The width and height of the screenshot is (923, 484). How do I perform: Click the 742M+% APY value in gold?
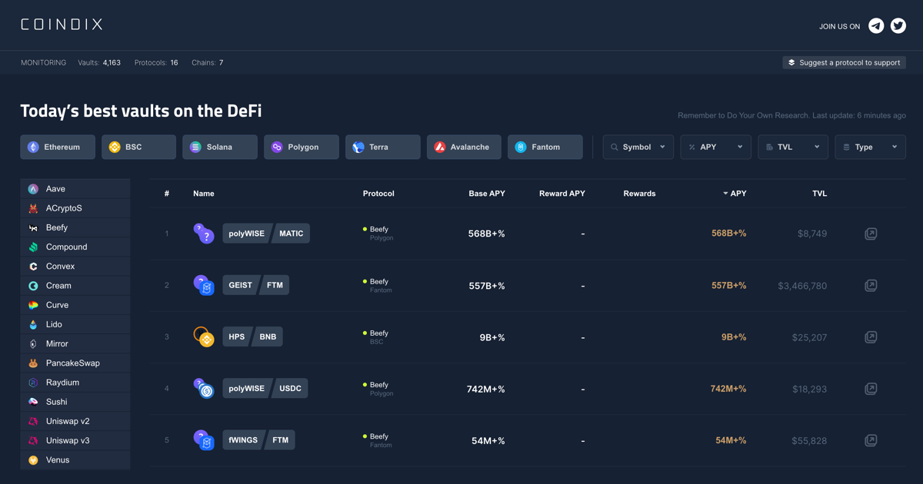[728, 389]
